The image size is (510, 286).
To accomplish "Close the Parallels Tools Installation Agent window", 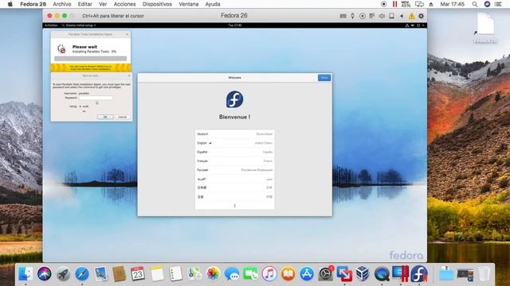I will (x=127, y=34).
